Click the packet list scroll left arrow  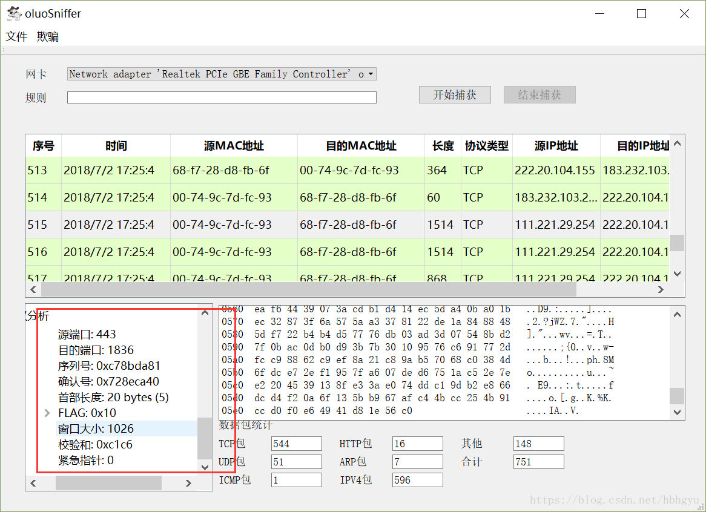[33, 290]
